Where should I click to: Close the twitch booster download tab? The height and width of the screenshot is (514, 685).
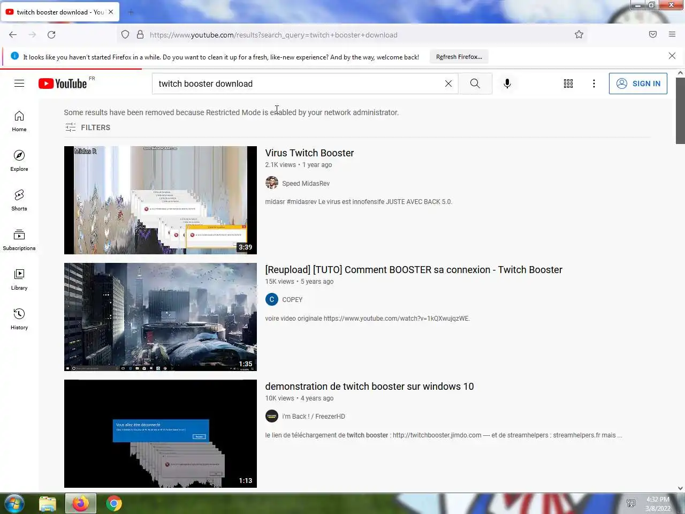pos(111,12)
